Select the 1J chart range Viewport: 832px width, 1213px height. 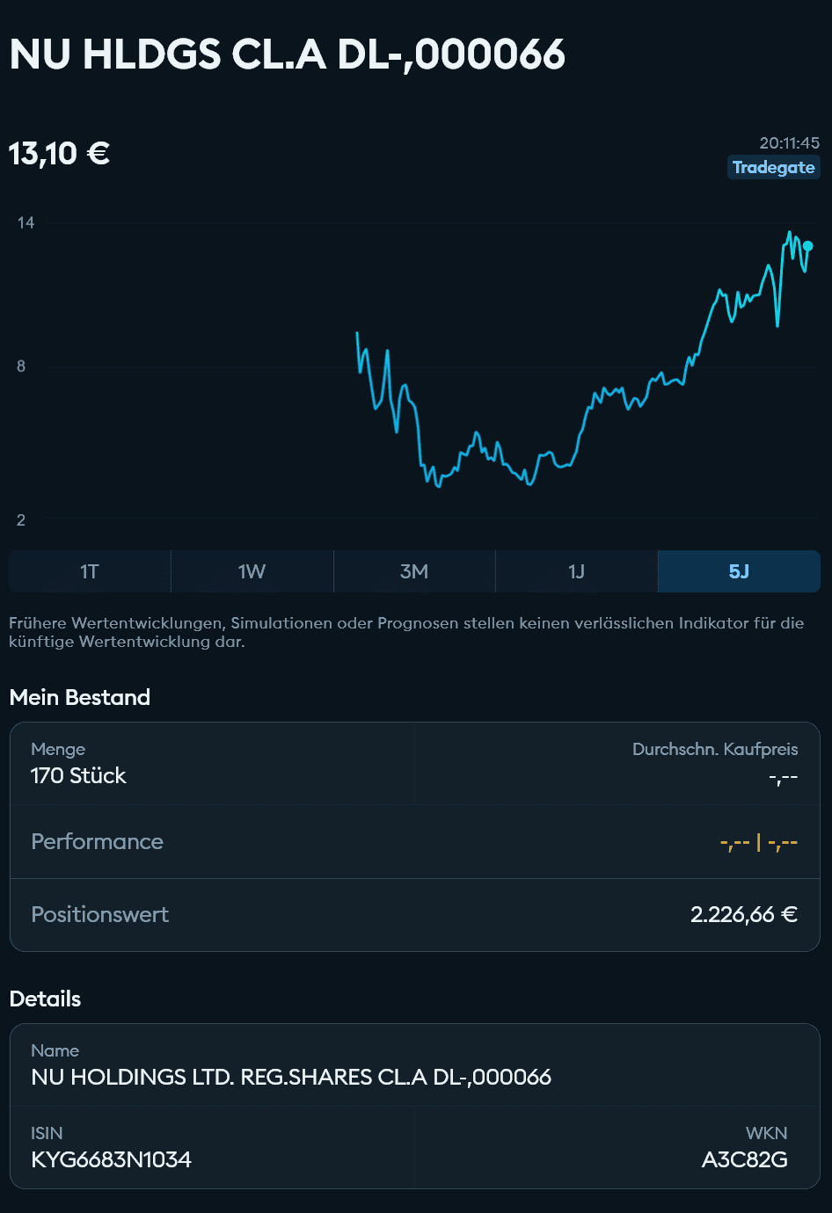(x=576, y=571)
